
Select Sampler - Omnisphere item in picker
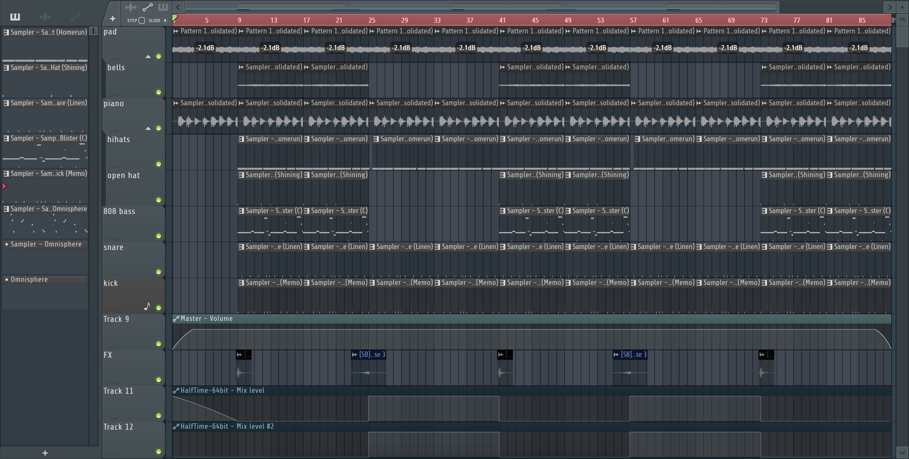point(45,244)
